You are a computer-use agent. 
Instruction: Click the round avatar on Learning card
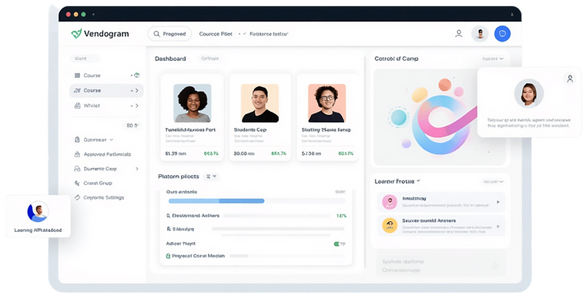pyautogui.click(x=38, y=212)
